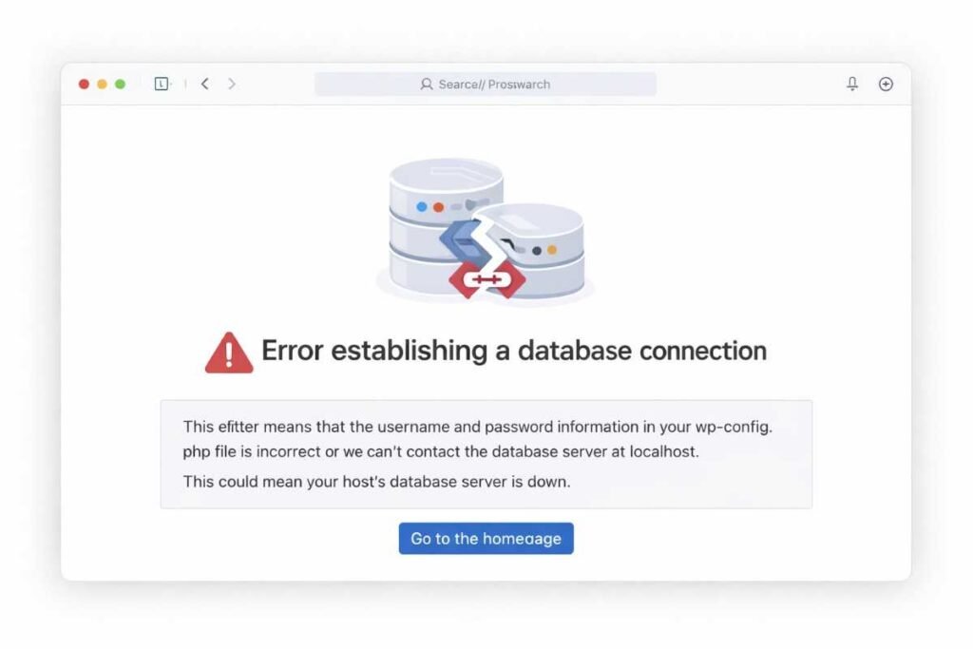Click the green traffic light button
This screenshot has width=973, height=649.
click(x=120, y=84)
